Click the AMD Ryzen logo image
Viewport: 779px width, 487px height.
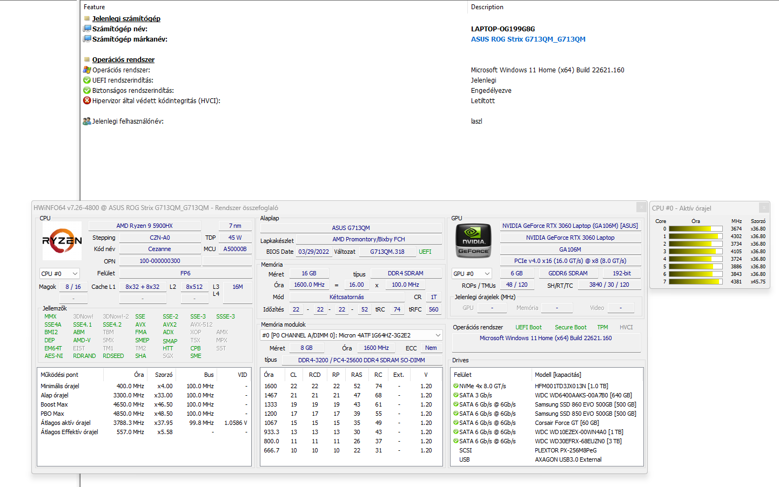pyautogui.click(x=62, y=241)
